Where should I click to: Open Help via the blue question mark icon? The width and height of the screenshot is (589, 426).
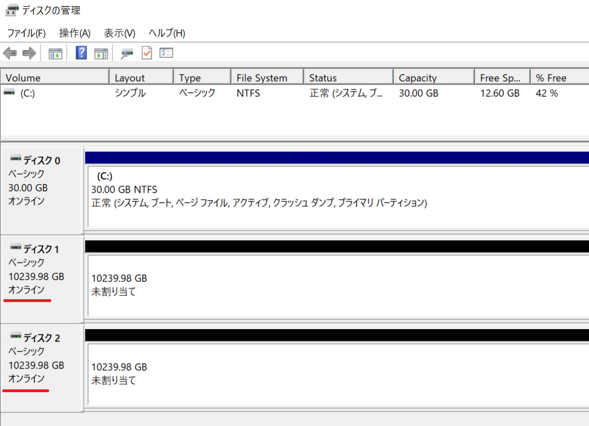pos(81,52)
